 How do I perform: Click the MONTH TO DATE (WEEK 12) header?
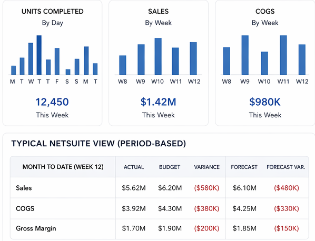(x=63, y=167)
